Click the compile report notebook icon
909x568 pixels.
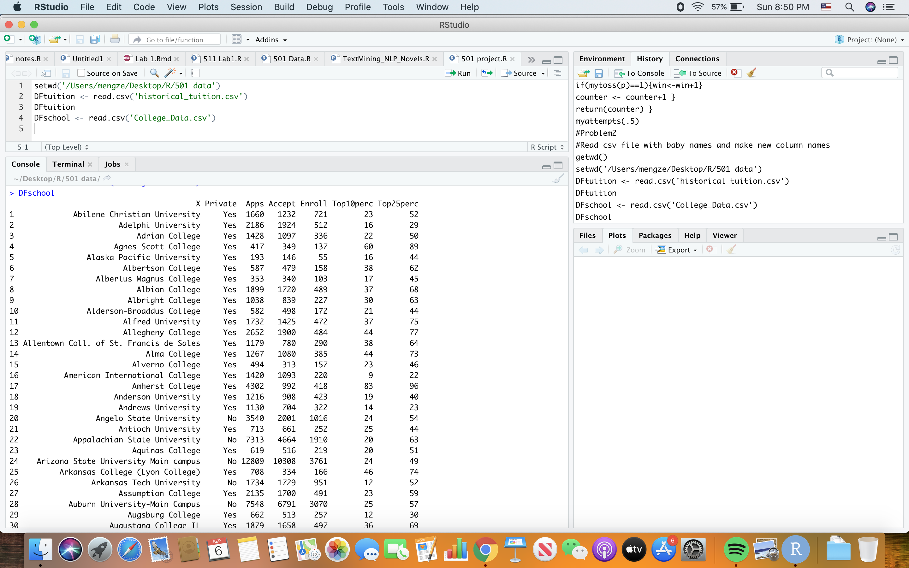pyautogui.click(x=195, y=73)
